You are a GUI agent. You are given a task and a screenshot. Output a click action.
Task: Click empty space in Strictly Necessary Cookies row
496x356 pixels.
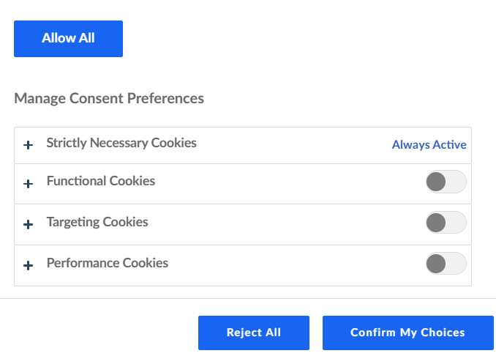click(293, 145)
